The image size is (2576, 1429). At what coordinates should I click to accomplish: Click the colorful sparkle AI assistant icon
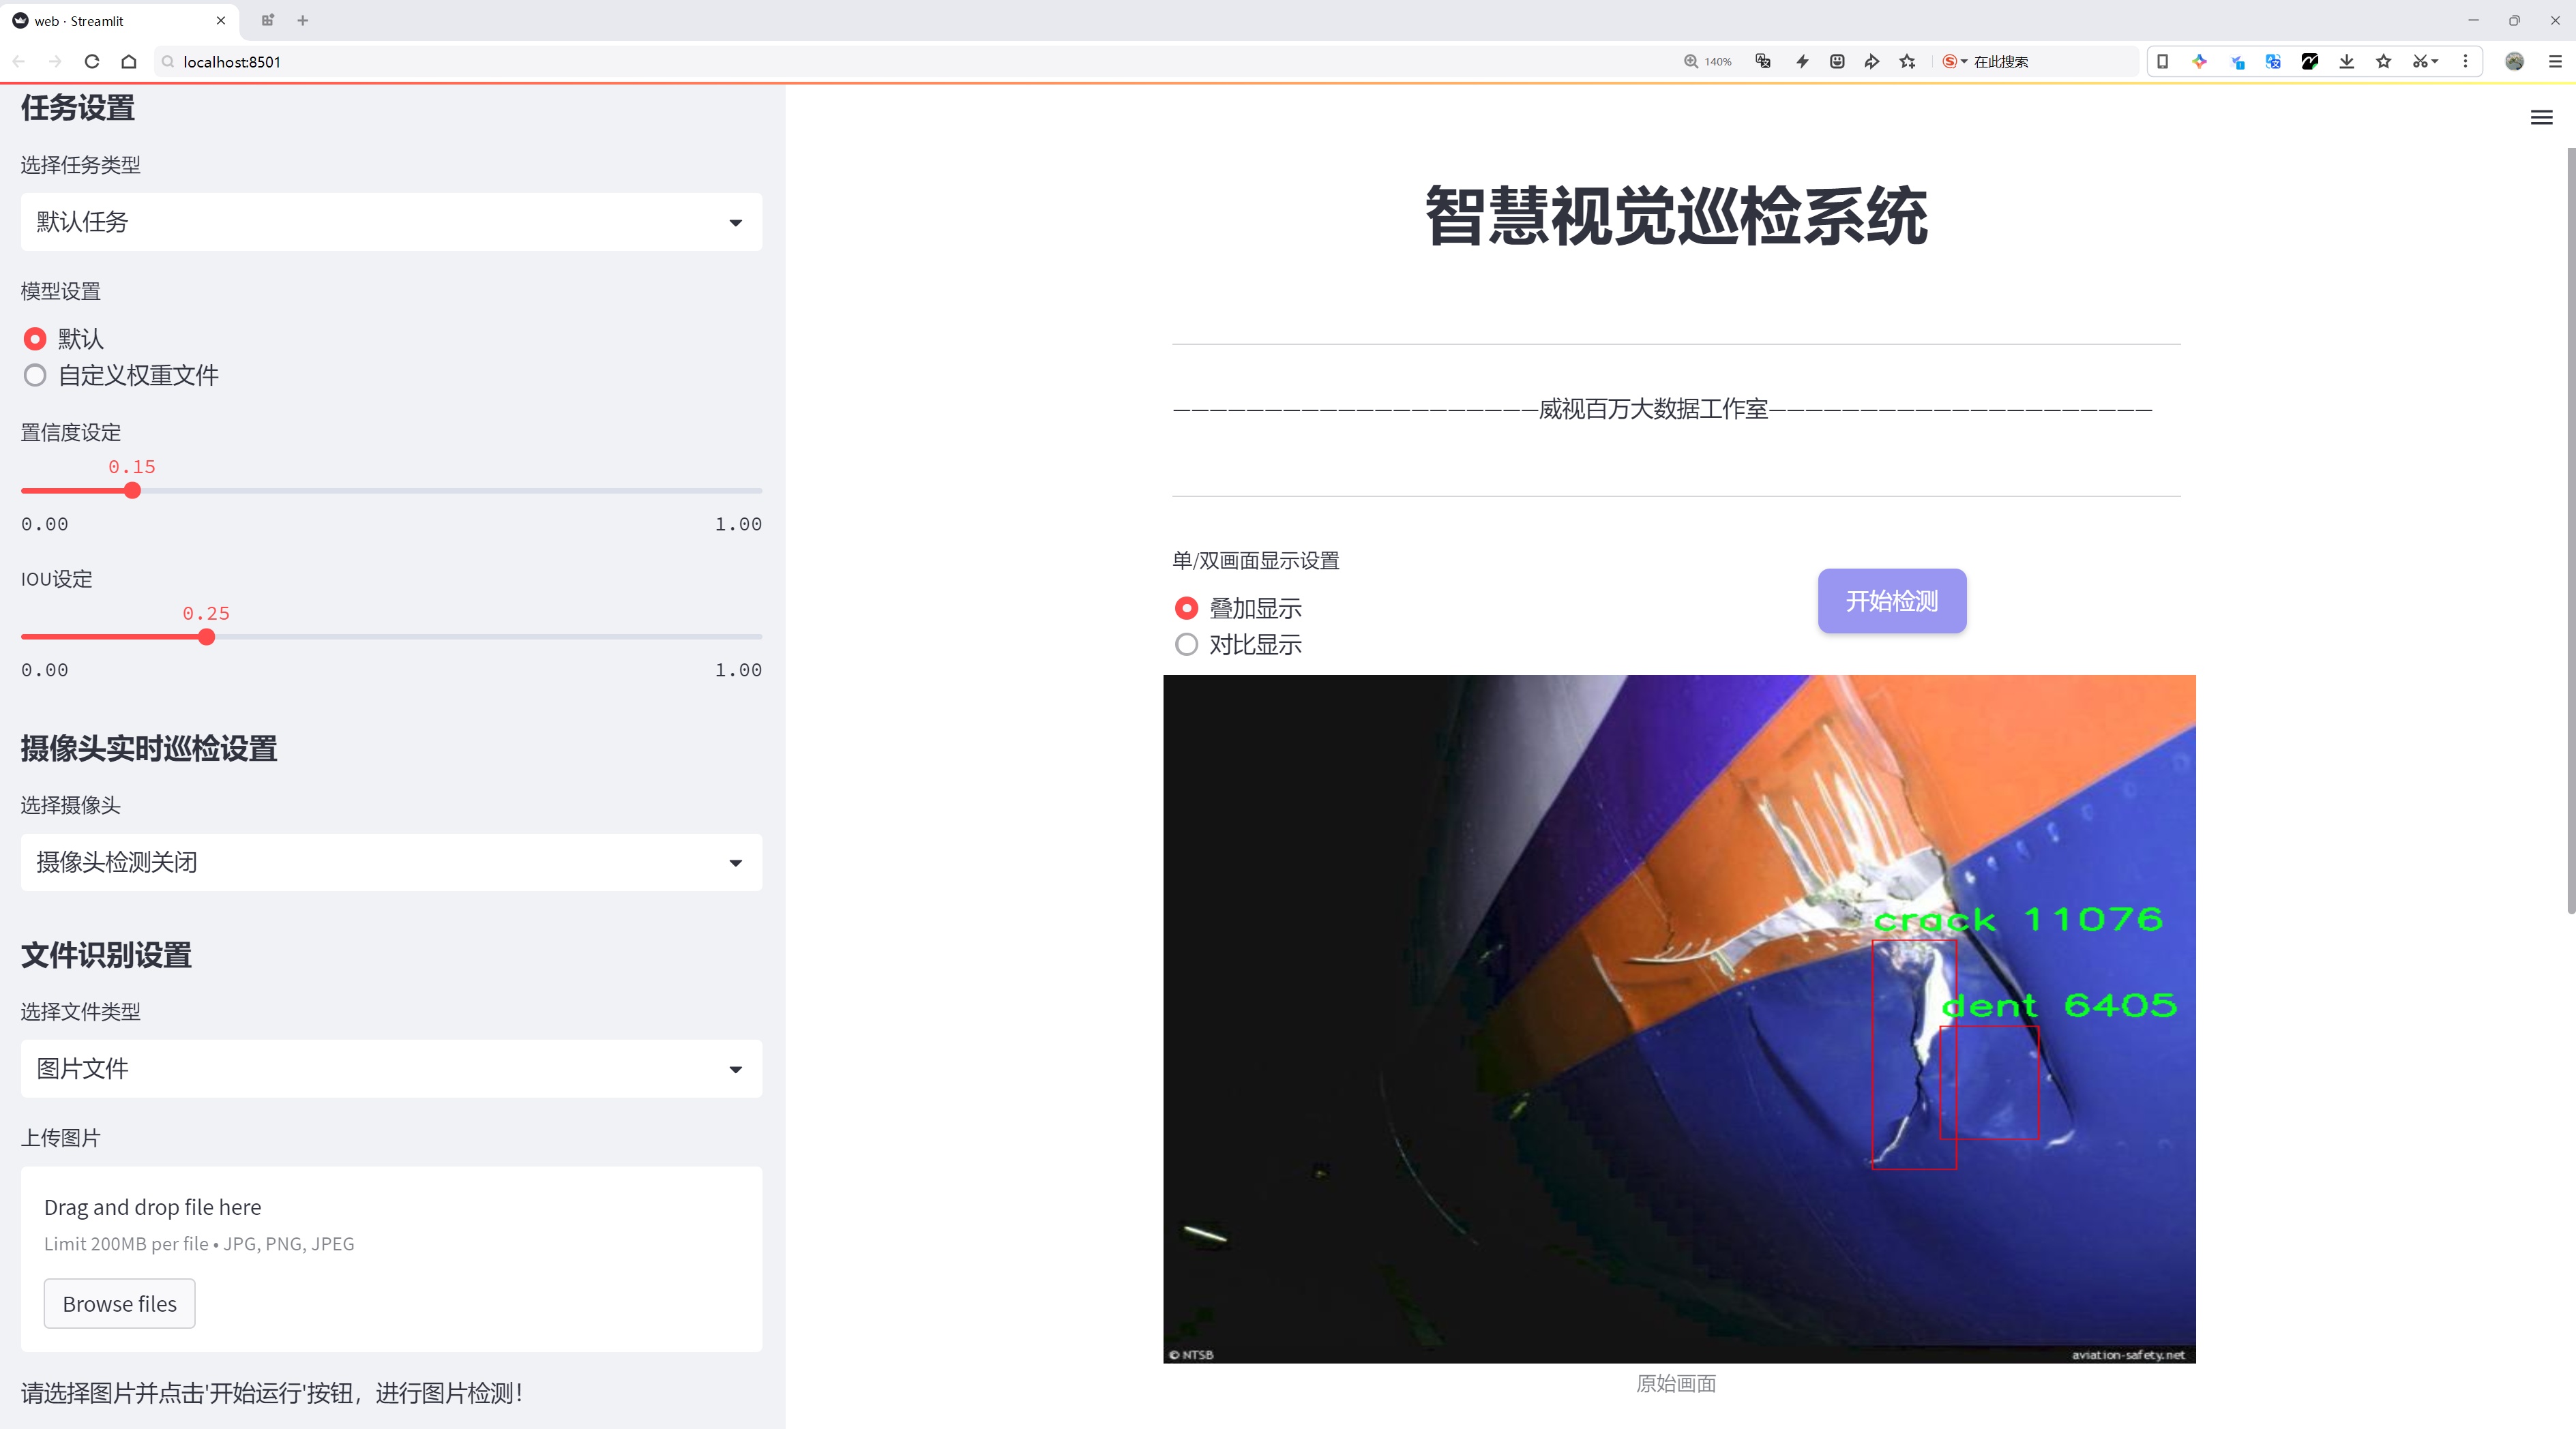click(x=2199, y=61)
